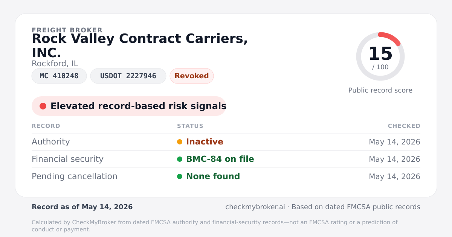
Task: Click the circular score gauge ring
Action: click(x=380, y=56)
